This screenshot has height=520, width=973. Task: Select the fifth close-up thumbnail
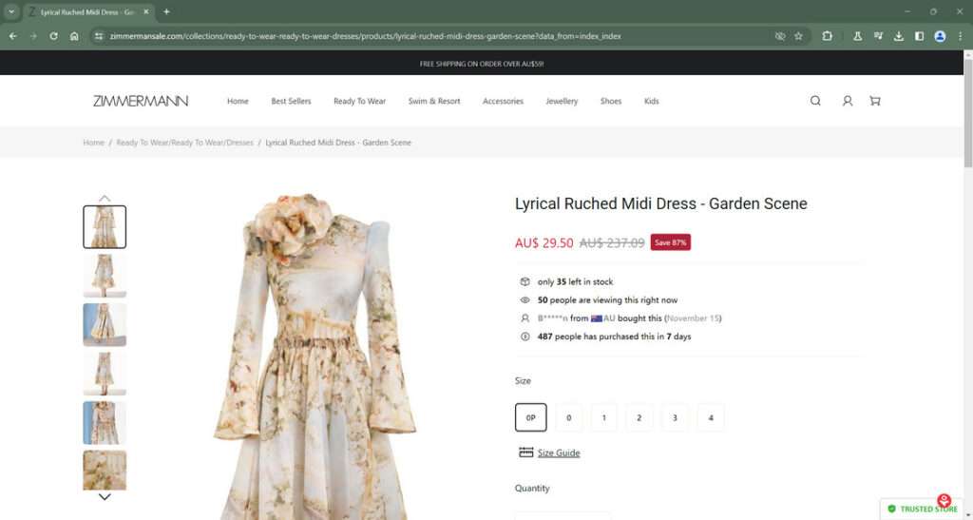pyautogui.click(x=105, y=423)
